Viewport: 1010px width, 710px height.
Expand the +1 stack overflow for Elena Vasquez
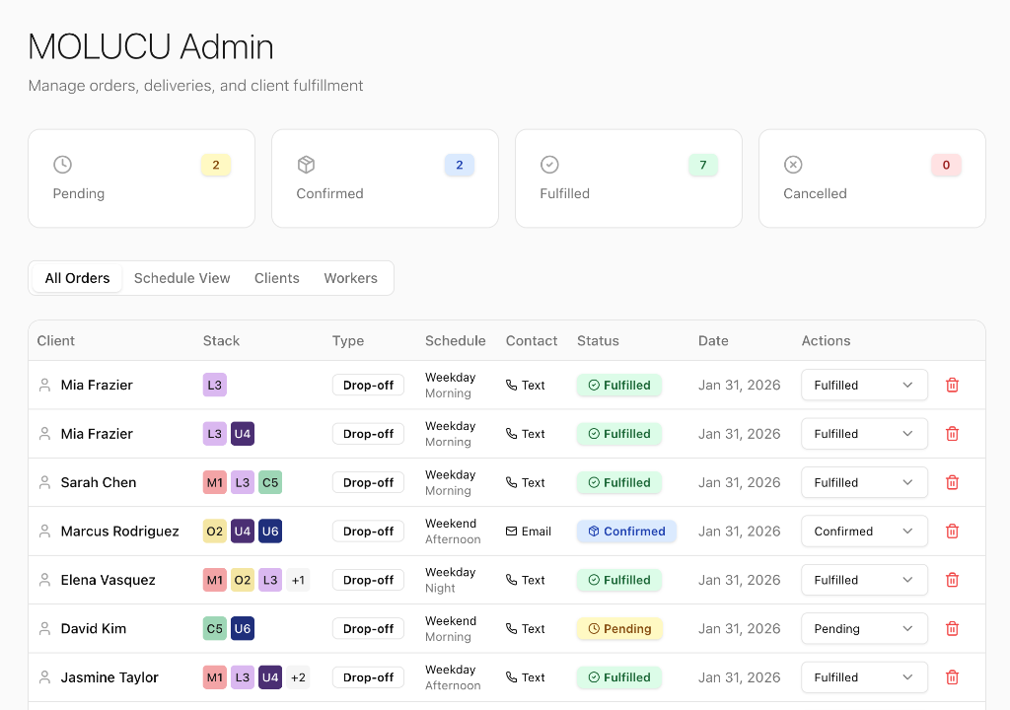point(298,580)
